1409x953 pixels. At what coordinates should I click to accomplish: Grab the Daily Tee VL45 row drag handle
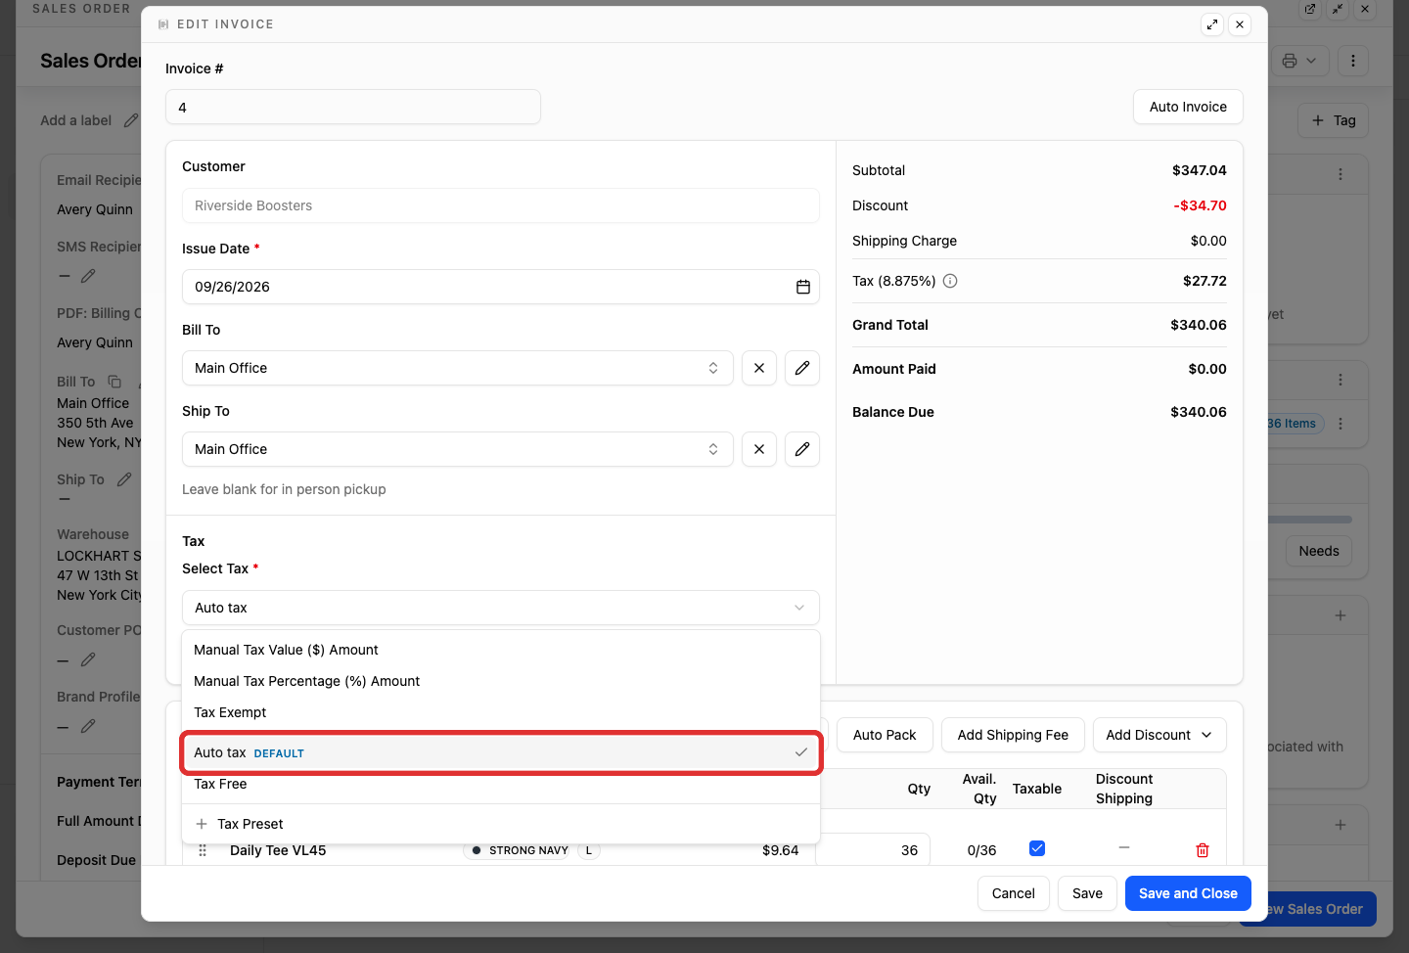(x=203, y=850)
